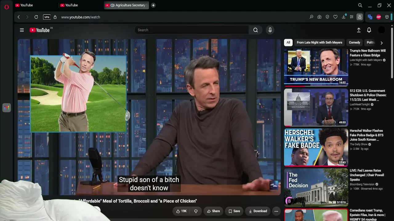This screenshot has width=394, height=221.
Task: Visit Late Night with Seth Meyers channel
Action: (366, 60)
